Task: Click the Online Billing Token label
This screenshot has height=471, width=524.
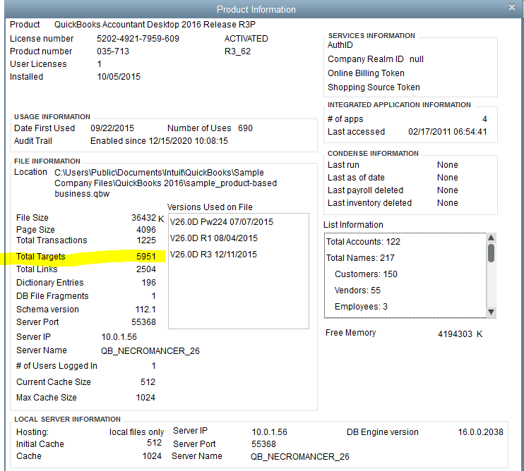Action: 366,73
